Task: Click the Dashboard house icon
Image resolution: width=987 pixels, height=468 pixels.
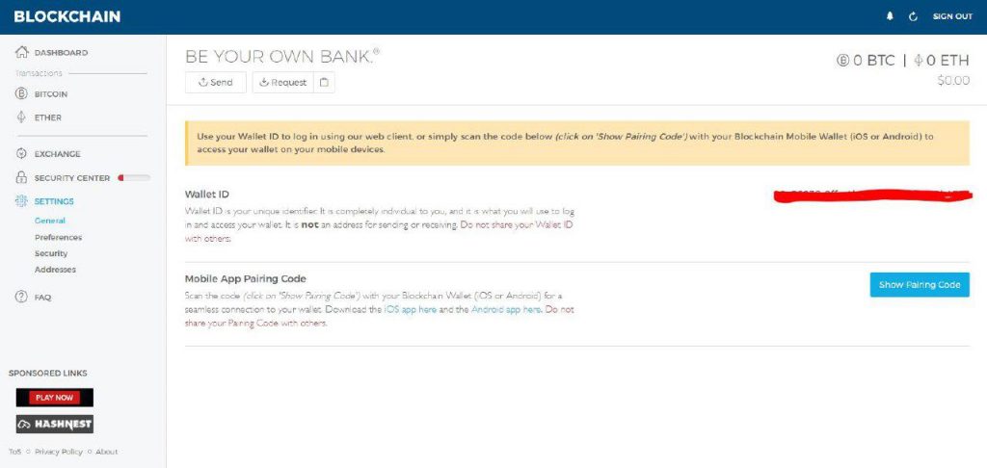Action: coord(22,52)
